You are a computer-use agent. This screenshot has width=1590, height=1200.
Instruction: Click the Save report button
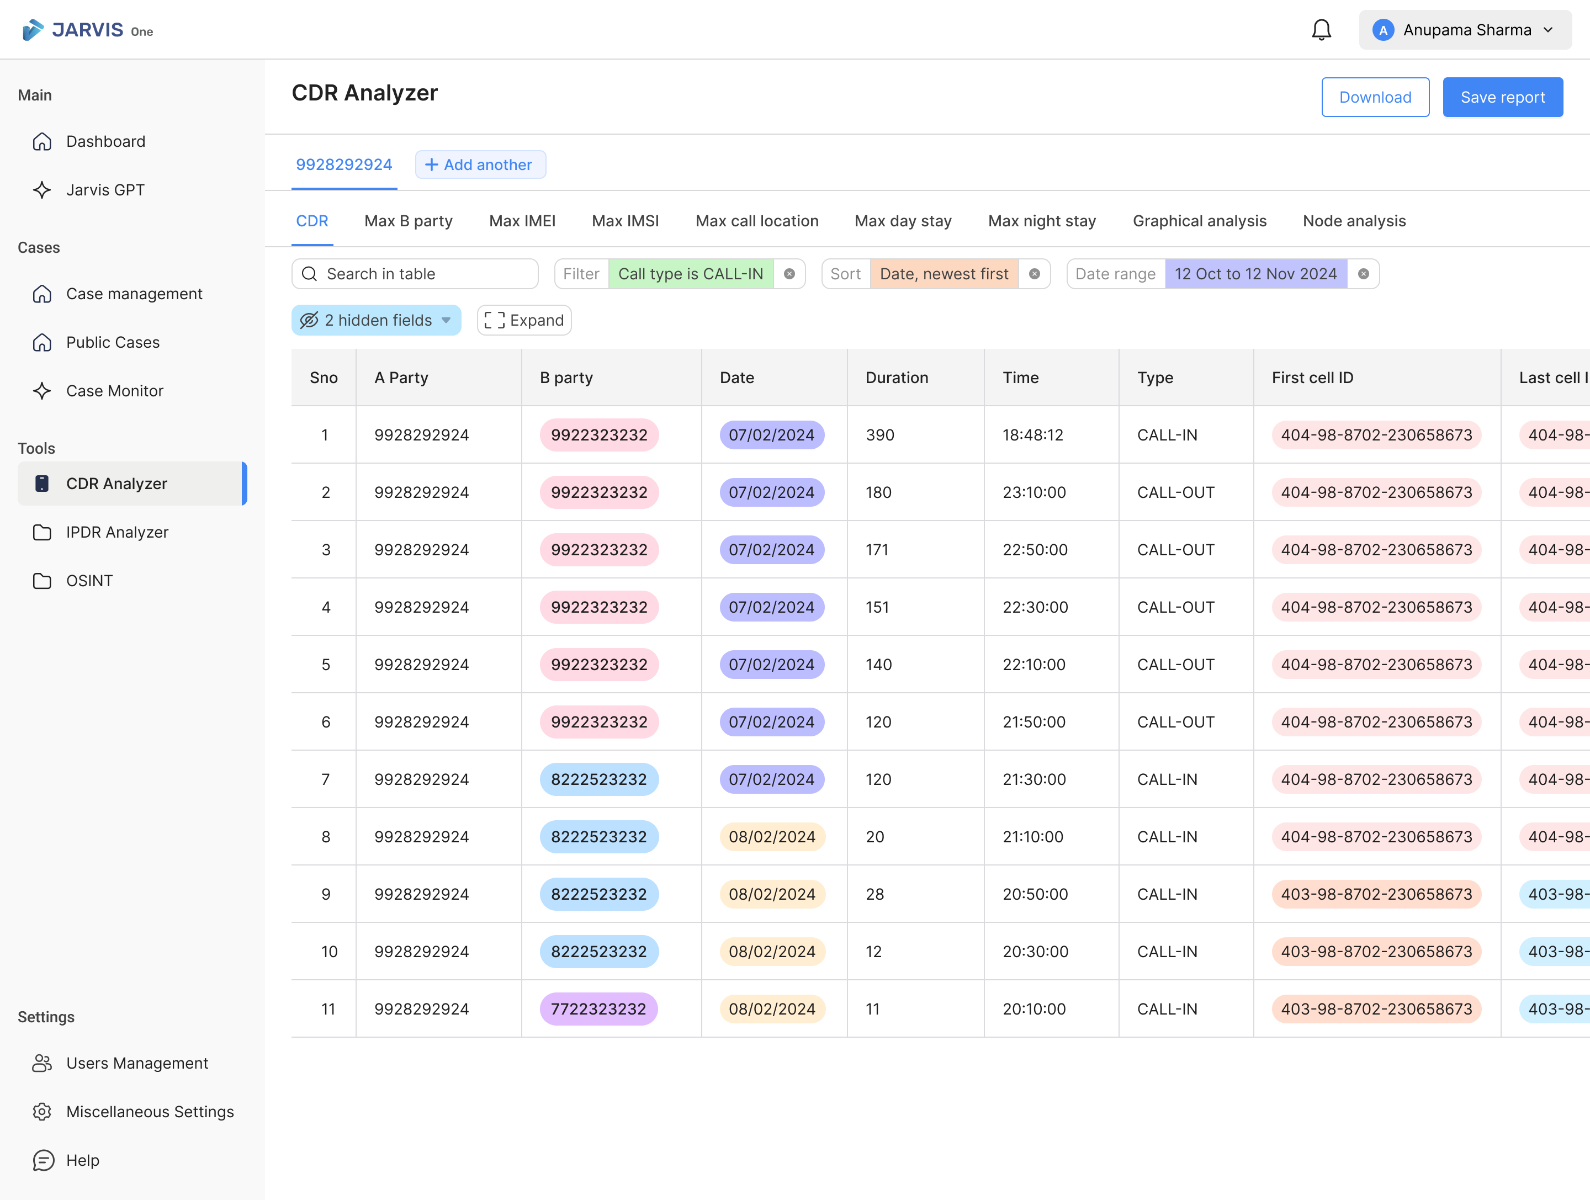tap(1502, 97)
